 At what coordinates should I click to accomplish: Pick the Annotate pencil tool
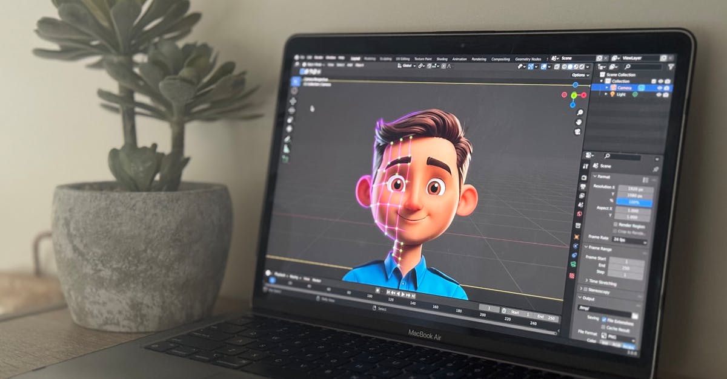pos(288,139)
